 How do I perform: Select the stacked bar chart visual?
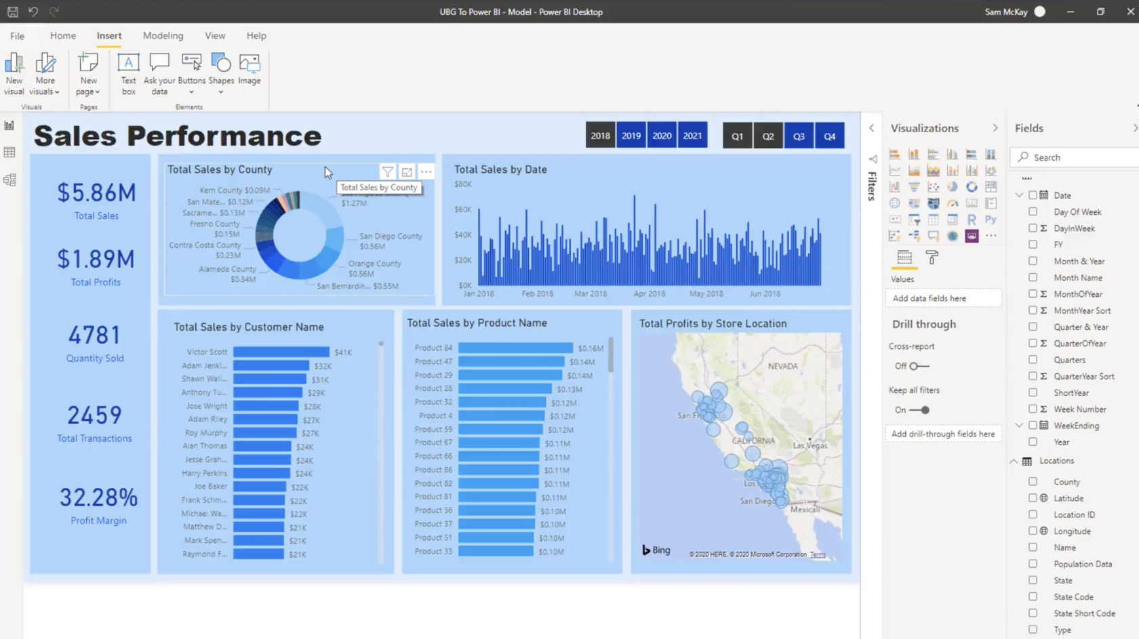click(x=895, y=154)
